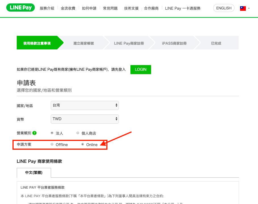Click the 已完成 step
This screenshot has width=258, height=204.
pos(216,43)
